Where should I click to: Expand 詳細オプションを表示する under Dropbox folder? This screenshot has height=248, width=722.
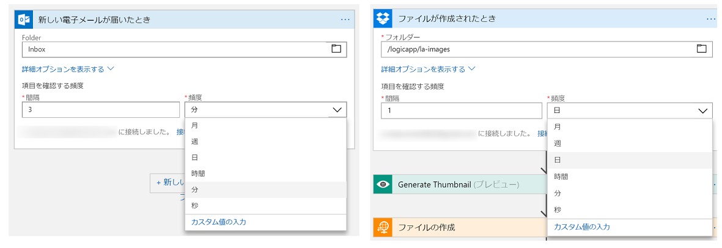tap(428, 69)
